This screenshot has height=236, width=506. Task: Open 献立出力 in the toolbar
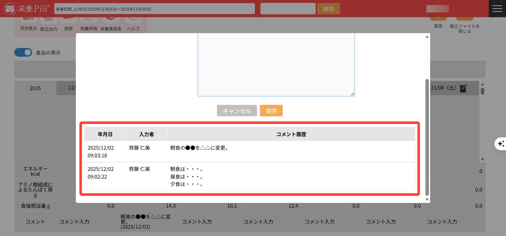tap(49, 24)
